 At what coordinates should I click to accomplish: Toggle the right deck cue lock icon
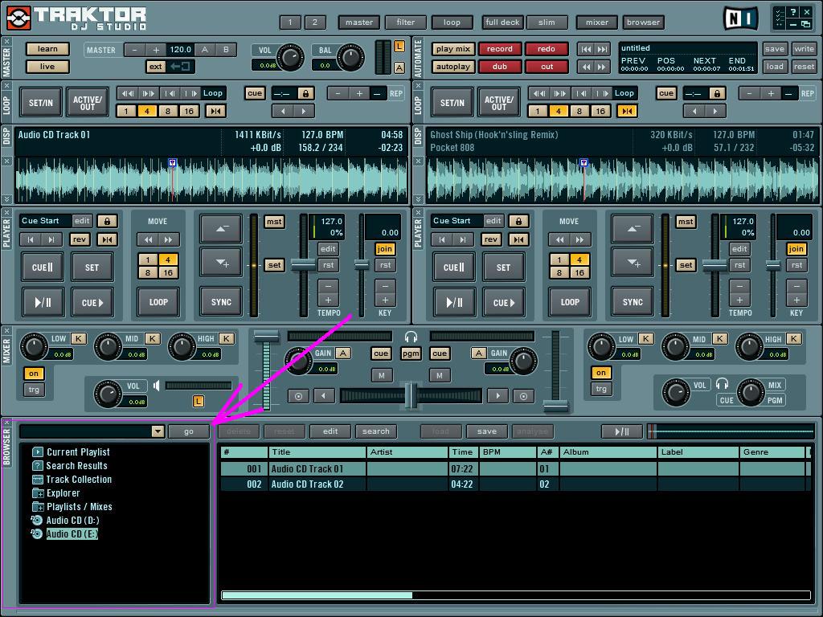518,221
